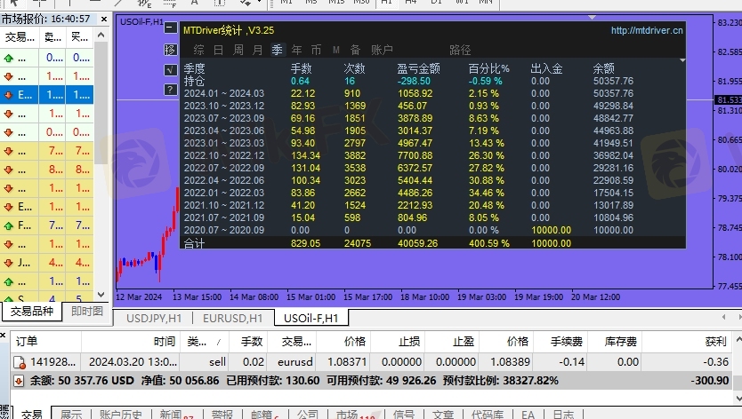742x419 pixels.
Task: Select the 交易品种 tab in Market Watch
Action: click(32, 312)
